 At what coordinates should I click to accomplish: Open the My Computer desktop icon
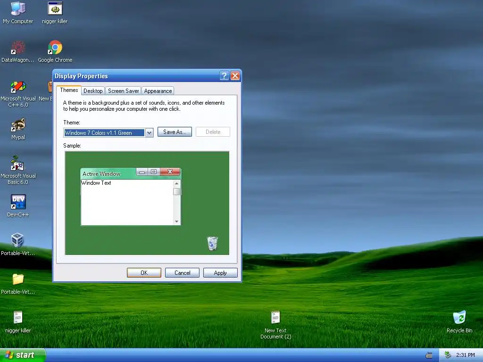coord(18,13)
